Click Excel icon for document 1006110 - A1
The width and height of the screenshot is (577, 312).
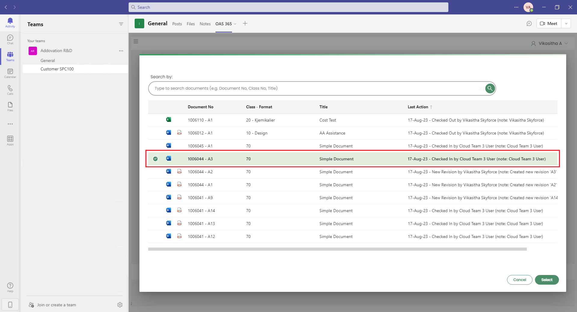(x=169, y=120)
